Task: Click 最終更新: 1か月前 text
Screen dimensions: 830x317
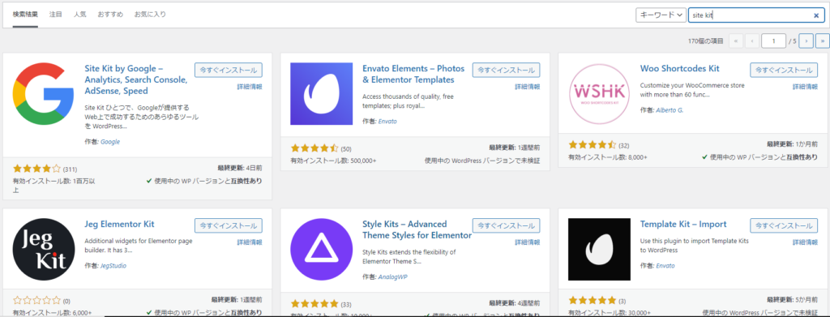Action: click(x=793, y=144)
